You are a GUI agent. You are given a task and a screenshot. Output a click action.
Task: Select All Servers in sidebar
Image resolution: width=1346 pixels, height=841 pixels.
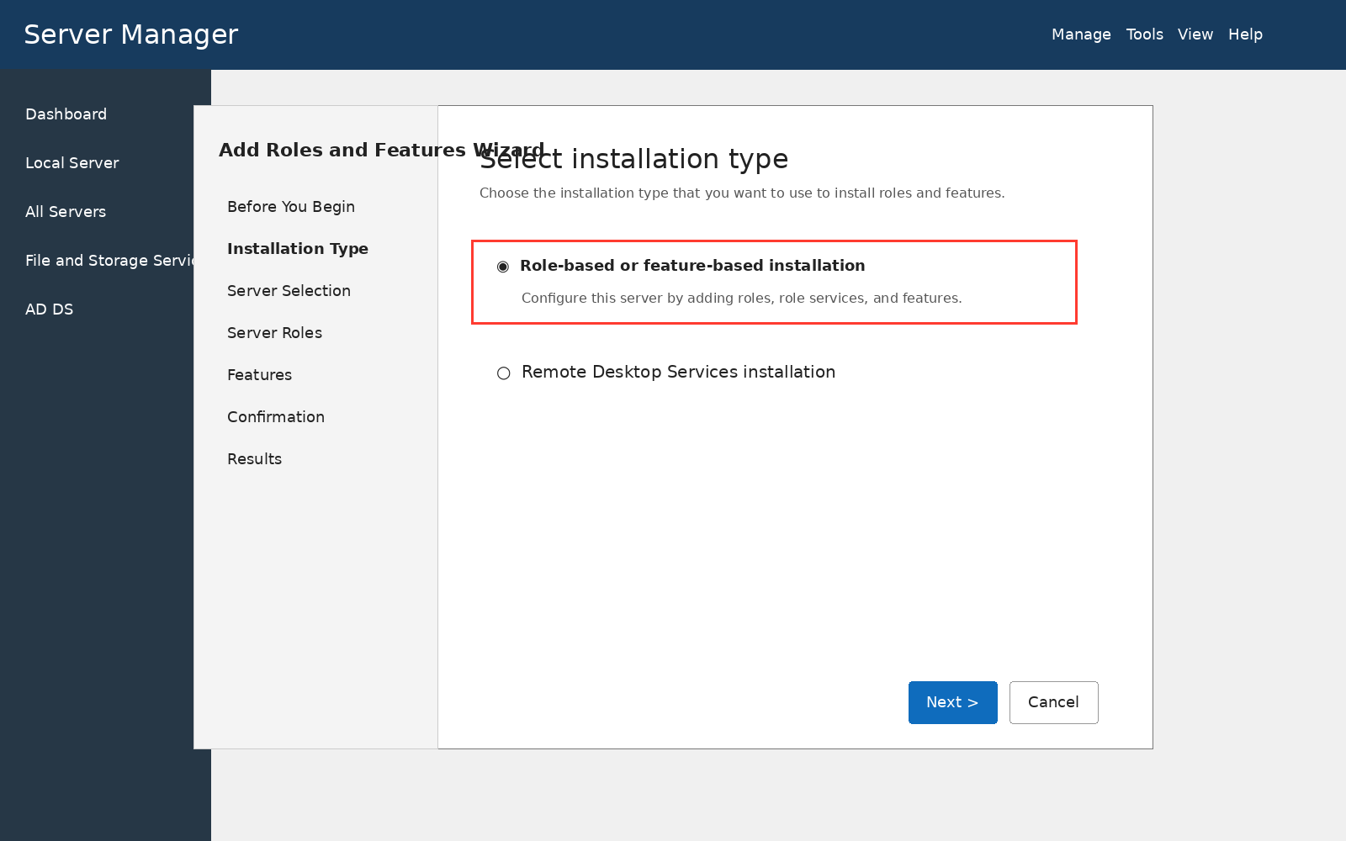[66, 212]
